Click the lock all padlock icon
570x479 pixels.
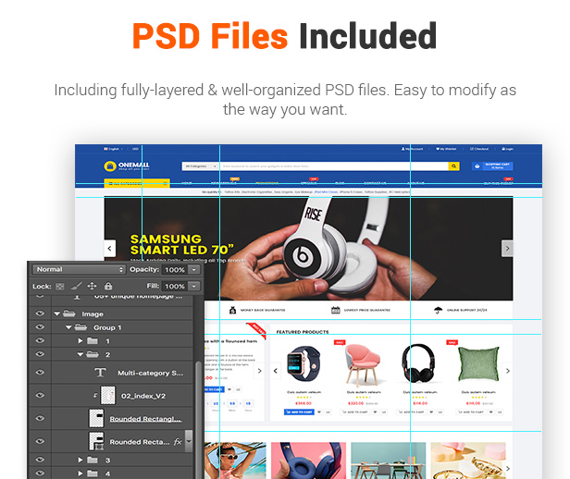click(108, 287)
